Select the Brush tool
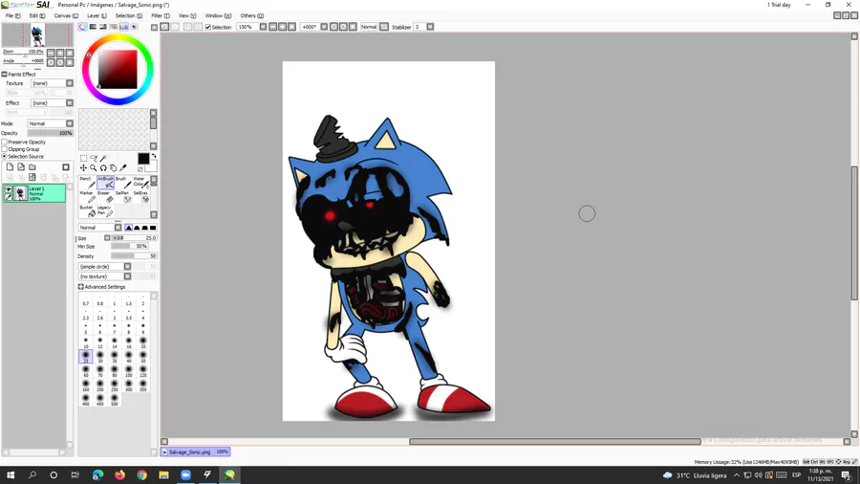This screenshot has width=860, height=484. 123,182
